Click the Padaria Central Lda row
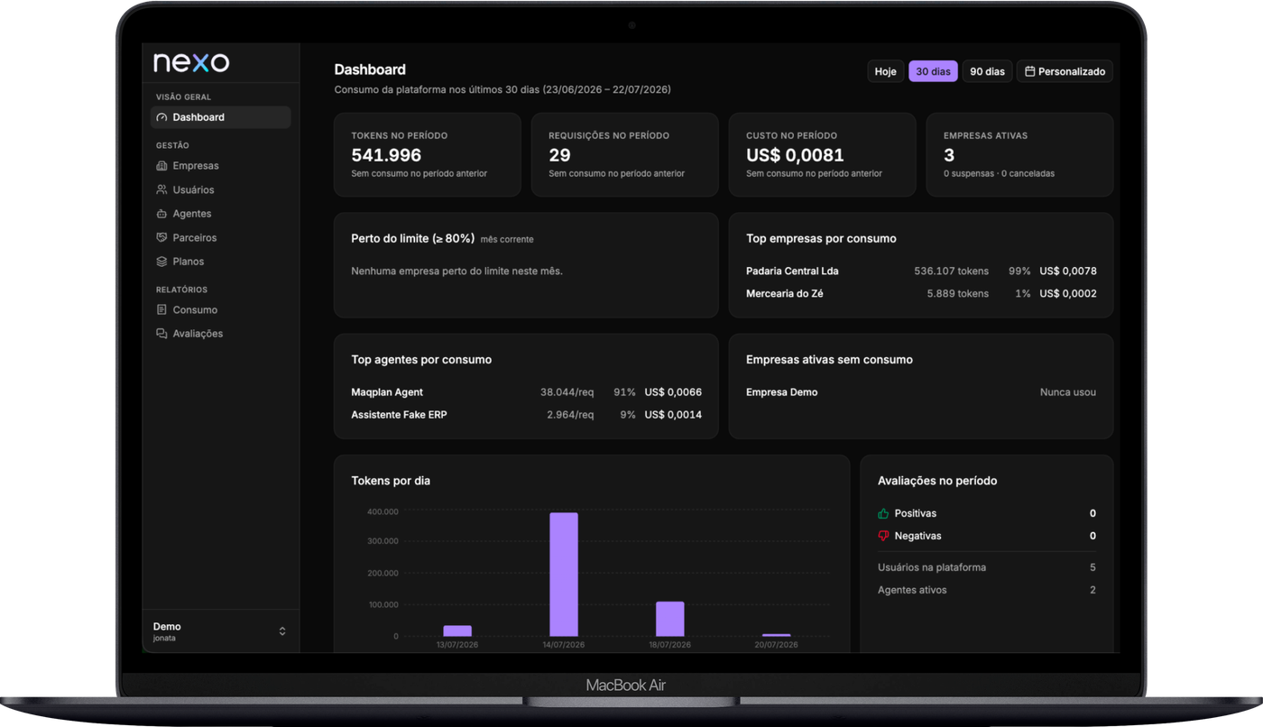The height and width of the screenshot is (727, 1263). 921,271
